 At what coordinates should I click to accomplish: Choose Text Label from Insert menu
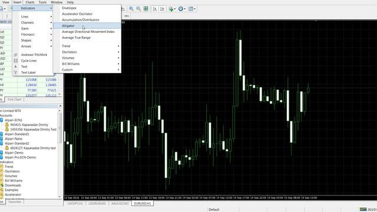click(33, 72)
